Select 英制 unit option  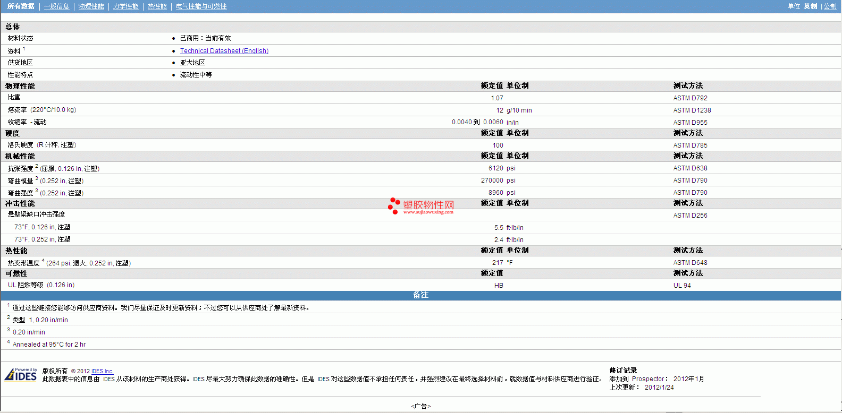click(x=810, y=6)
